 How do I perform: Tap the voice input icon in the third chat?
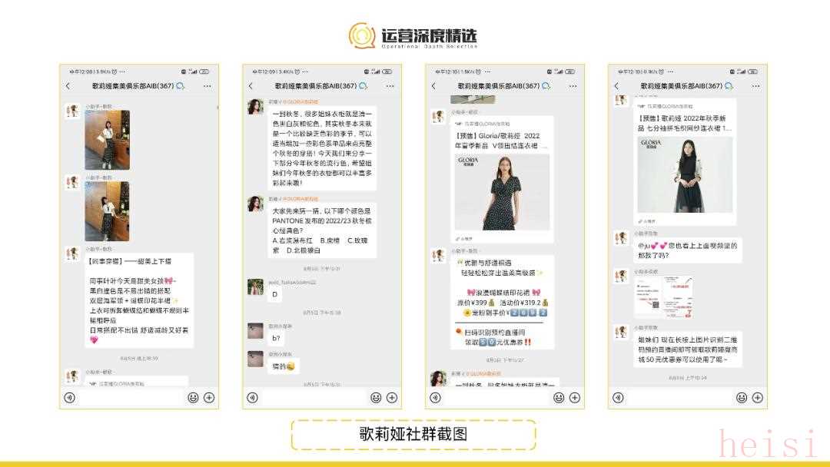coord(436,397)
